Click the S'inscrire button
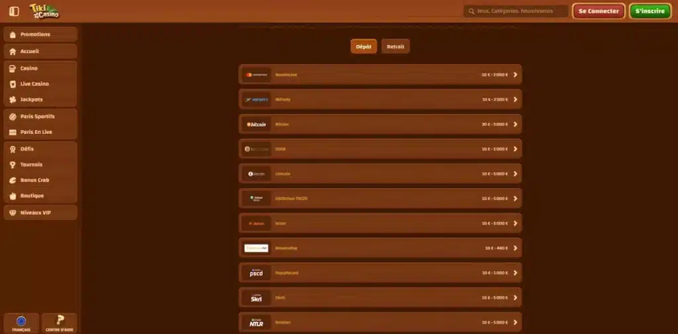Screen dimensions: 678x334 650,11
